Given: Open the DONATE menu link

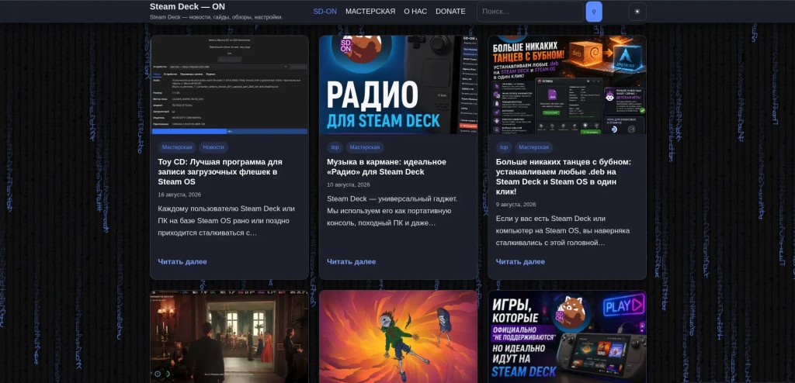Looking at the screenshot, I should (x=450, y=11).
